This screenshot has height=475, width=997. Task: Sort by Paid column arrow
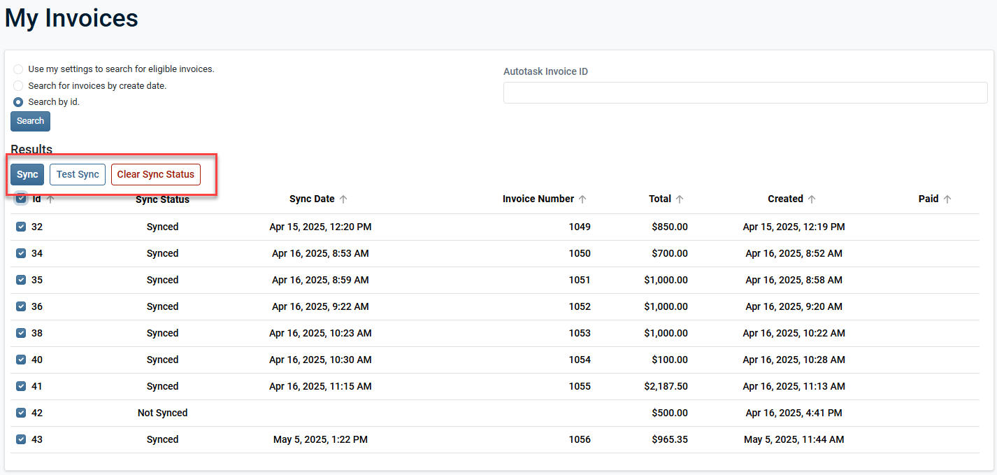(x=947, y=199)
